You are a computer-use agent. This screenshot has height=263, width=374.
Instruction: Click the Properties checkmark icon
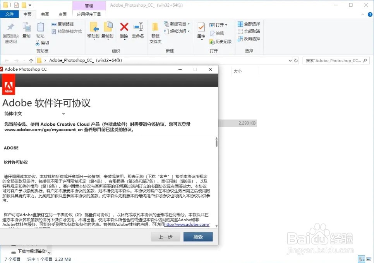201,27
